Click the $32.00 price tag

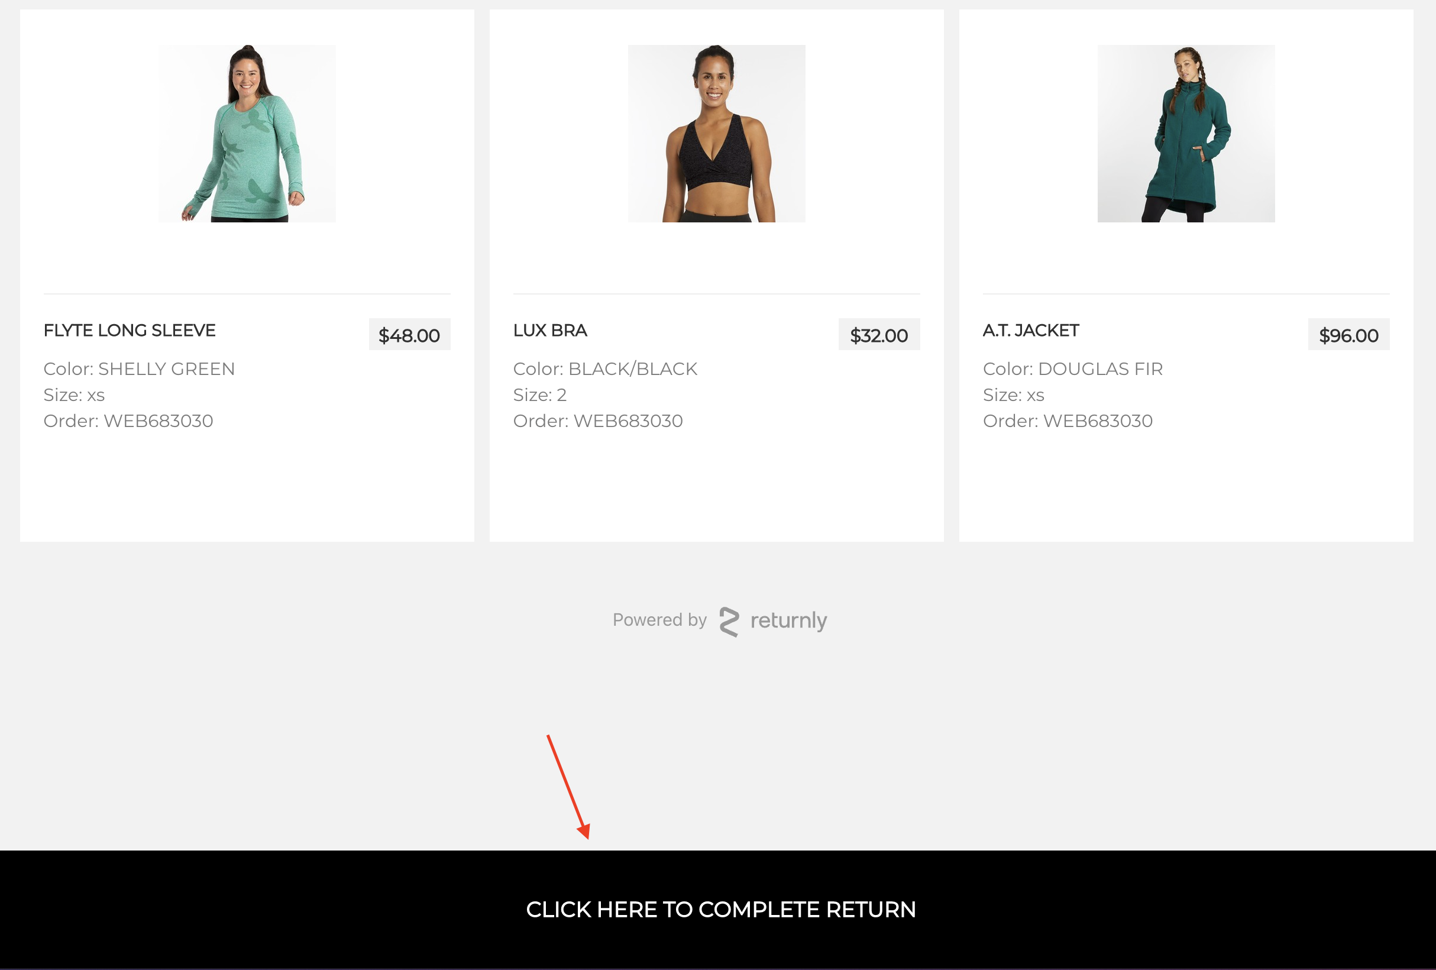click(879, 335)
